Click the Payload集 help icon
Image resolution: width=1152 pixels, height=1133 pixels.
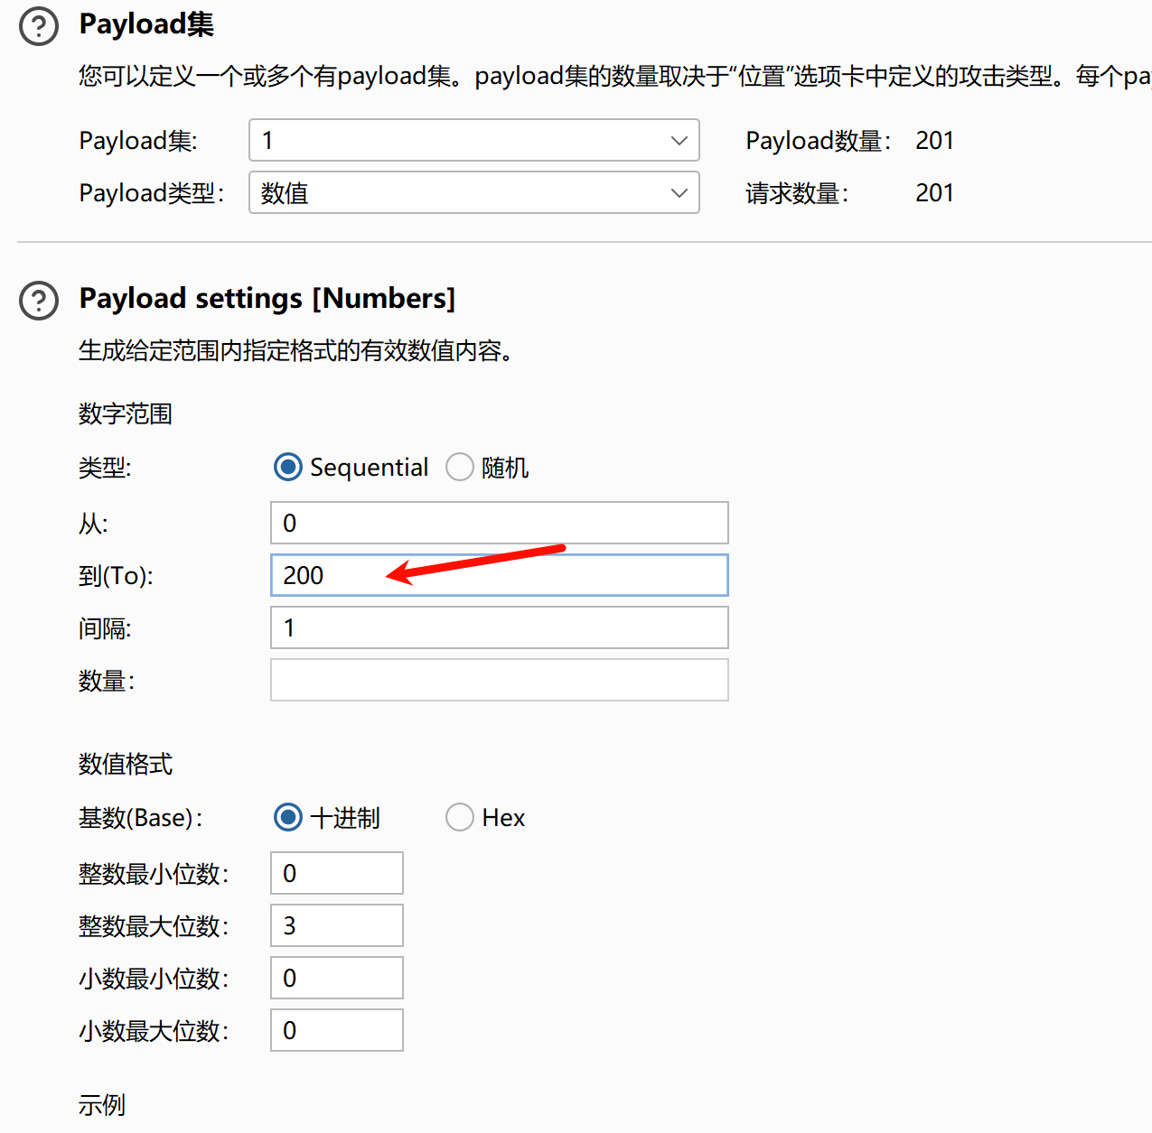coord(38,26)
